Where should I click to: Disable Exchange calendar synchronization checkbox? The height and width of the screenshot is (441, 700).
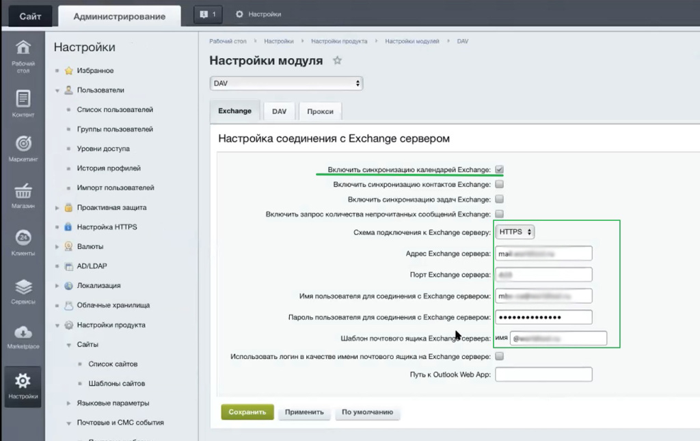[x=500, y=170]
